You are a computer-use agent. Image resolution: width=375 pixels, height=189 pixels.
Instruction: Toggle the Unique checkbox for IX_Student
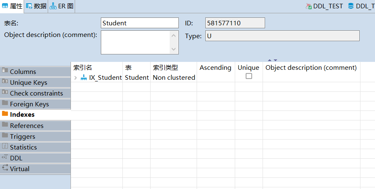pos(249,76)
